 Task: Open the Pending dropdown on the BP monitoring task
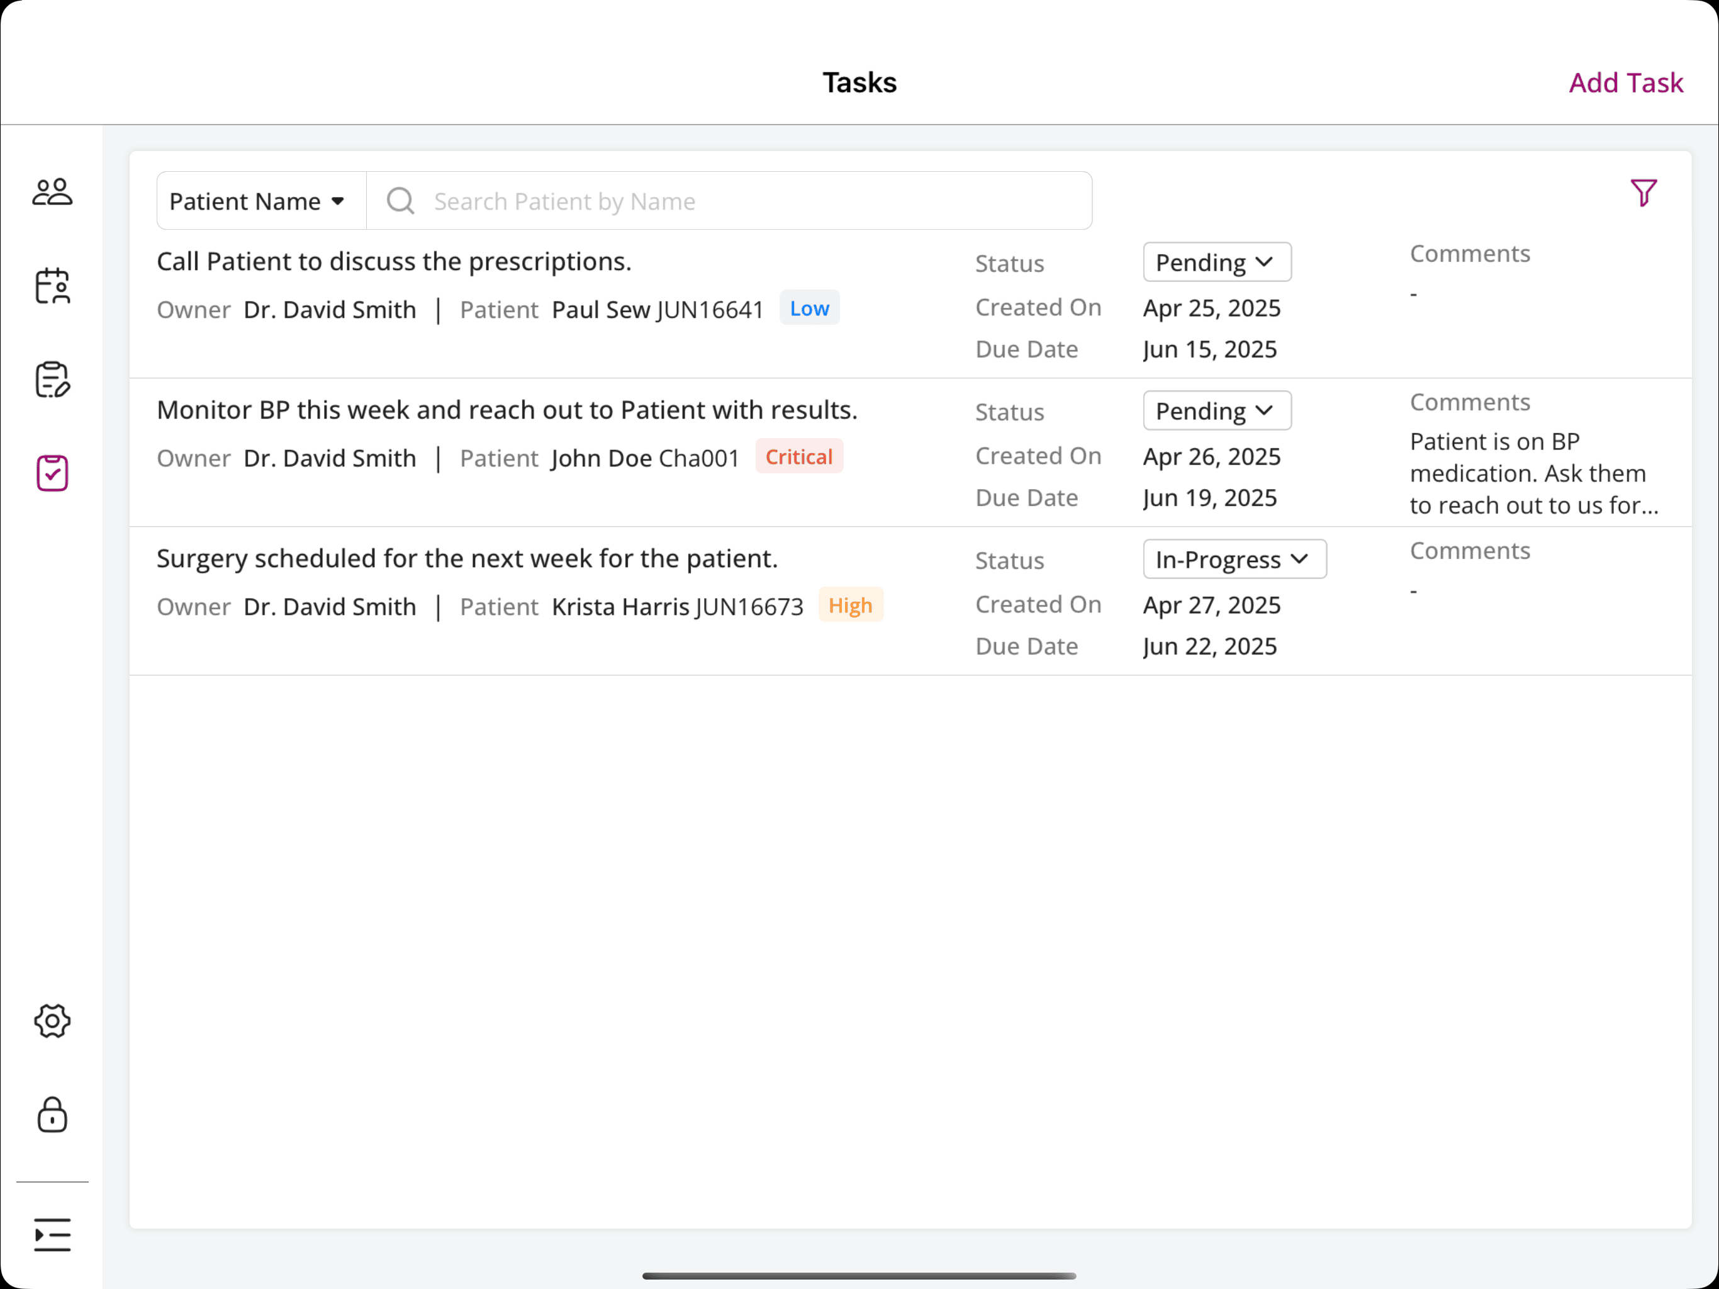1216,410
